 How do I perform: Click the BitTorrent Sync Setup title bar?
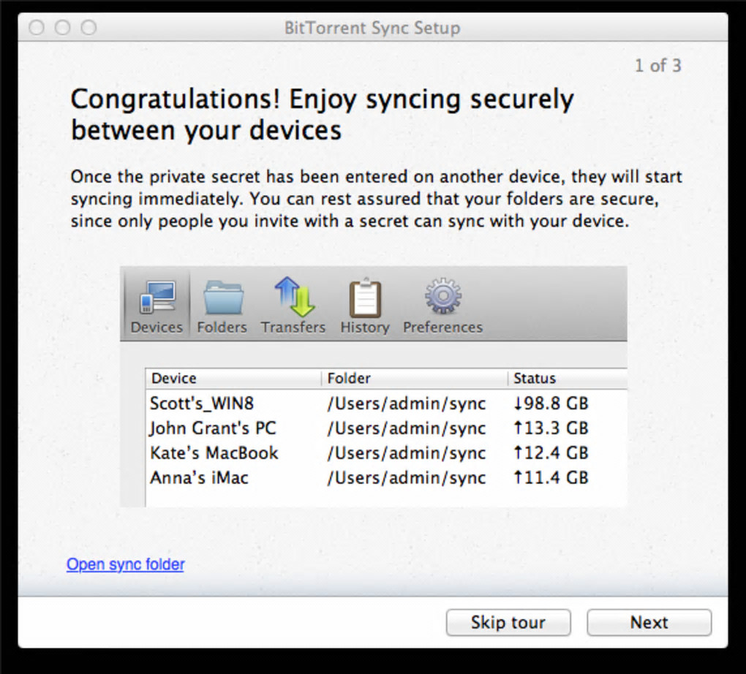click(372, 29)
